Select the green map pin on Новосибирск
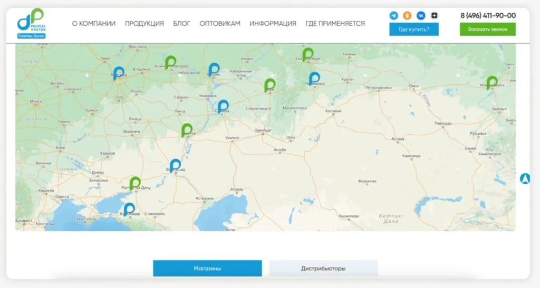Screen dimensions: 540x288 (491, 83)
